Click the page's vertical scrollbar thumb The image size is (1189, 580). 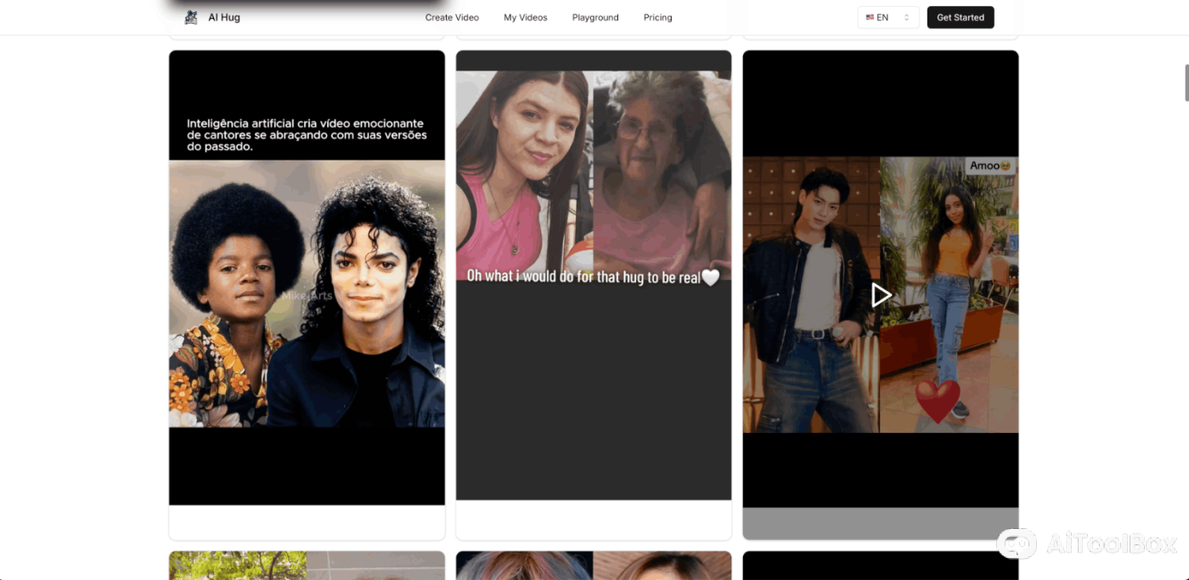click(x=1186, y=82)
